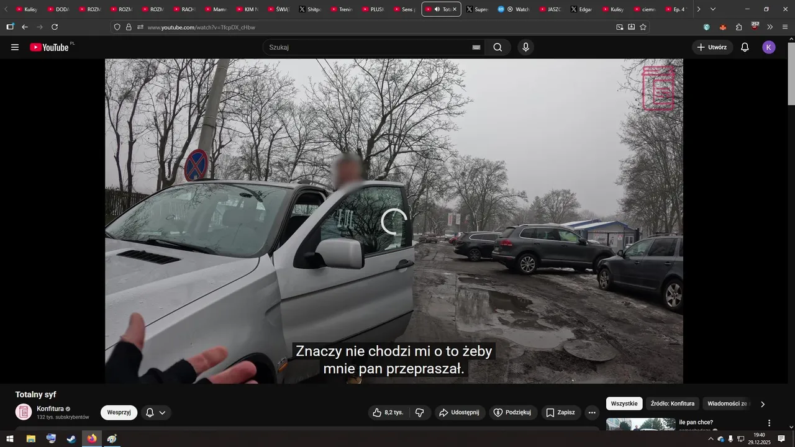Viewport: 795px width, 447px height.
Task: Show next filter chips with arrow
Action: 763,404
